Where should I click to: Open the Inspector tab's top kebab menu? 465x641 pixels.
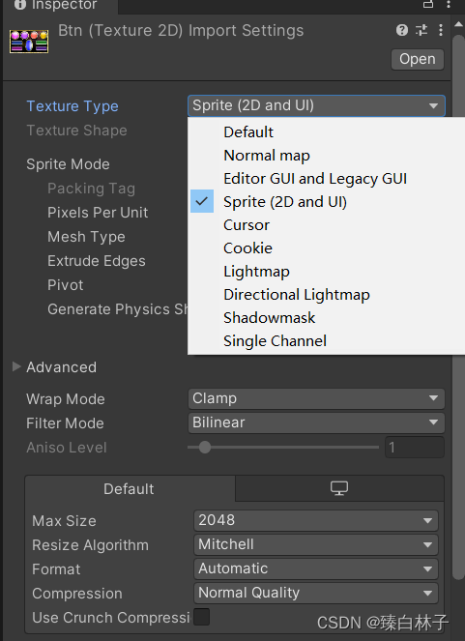[x=449, y=4]
